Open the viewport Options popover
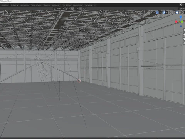The image size is (185, 139). click(x=182, y=9)
